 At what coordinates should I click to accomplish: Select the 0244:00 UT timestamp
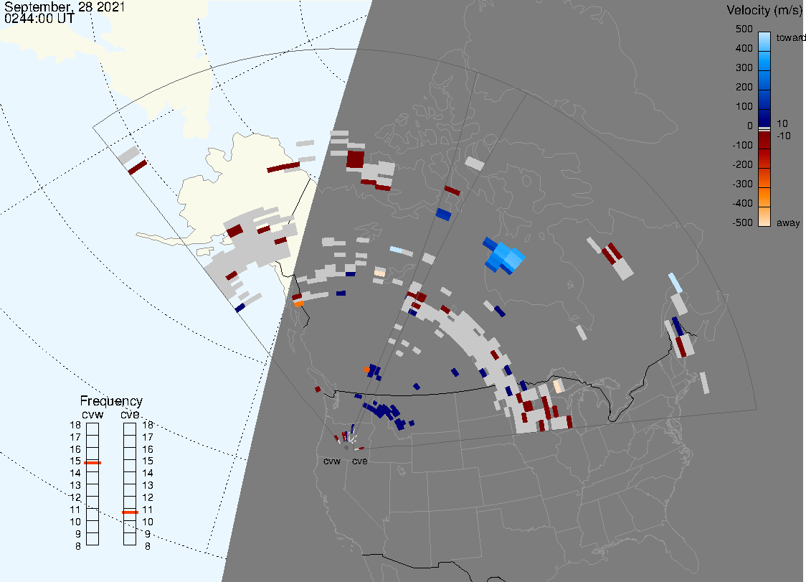(39, 19)
